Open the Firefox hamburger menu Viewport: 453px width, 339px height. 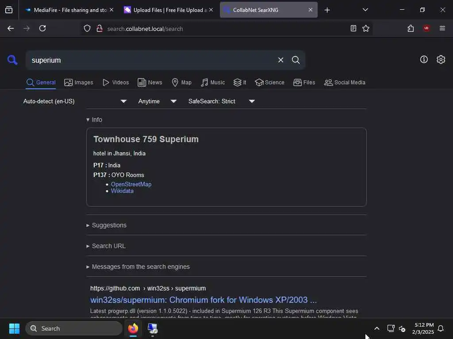point(442,28)
